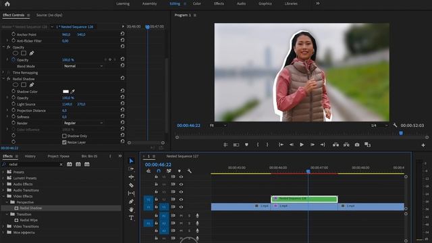Select Radial Wipe transition
Screen dimensions: 432x243
click(x=28, y=220)
